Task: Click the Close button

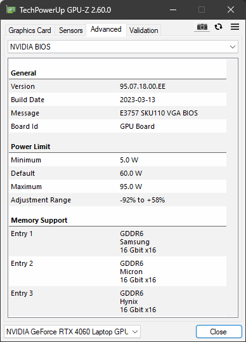Action: pyautogui.click(x=219, y=332)
